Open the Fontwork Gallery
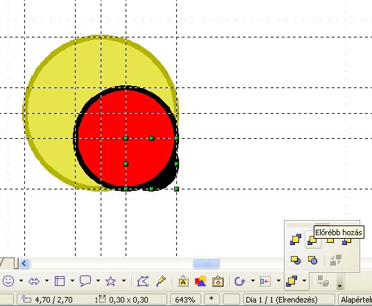This screenshot has height=306, width=372. [x=183, y=281]
